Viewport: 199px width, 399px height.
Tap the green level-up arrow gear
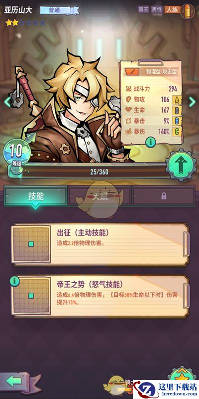click(181, 165)
